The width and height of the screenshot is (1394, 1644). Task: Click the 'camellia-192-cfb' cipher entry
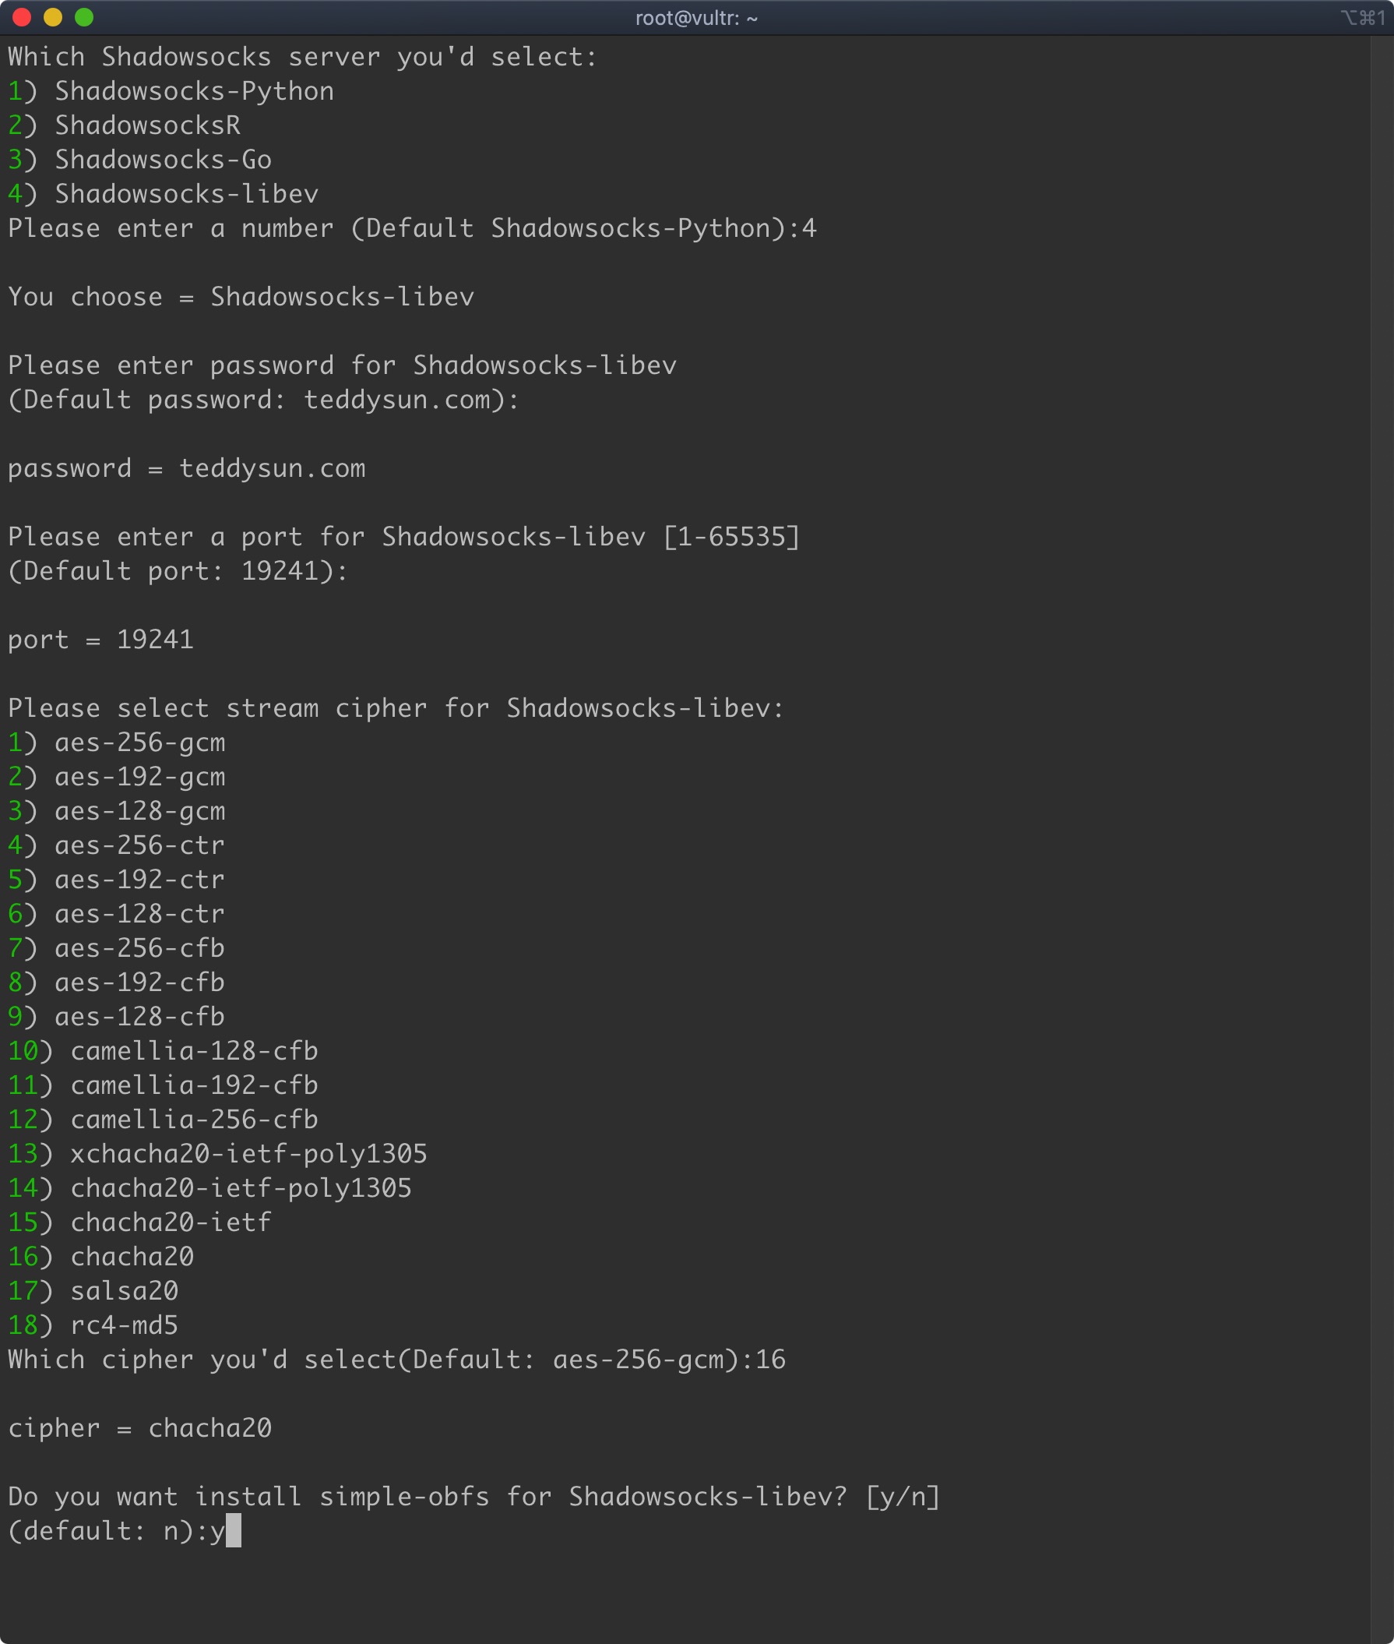click(194, 1085)
